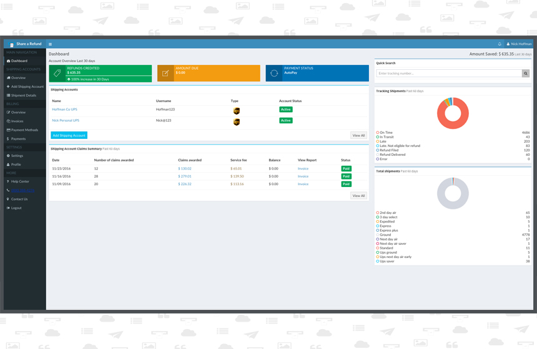
Task: Open Invoice link for 11/09/2016
Action: coord(303,184)
